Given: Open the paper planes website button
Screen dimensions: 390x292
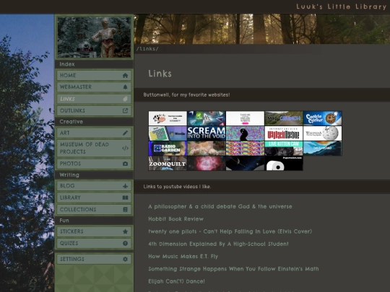Looking at the screenshot, I should (207, 118).
